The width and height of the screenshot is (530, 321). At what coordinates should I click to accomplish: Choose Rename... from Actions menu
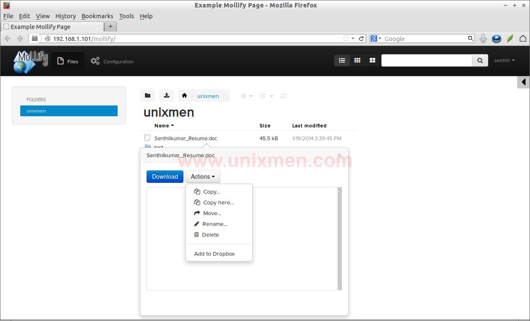[219, 224]
